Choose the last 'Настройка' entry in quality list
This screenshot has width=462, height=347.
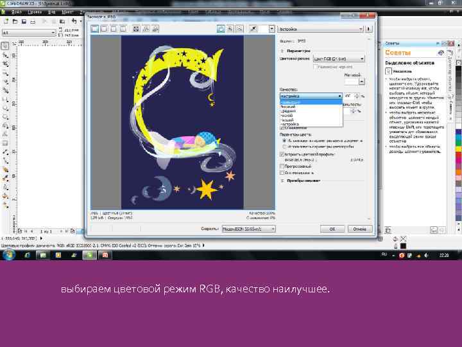[x=311, y=124]
